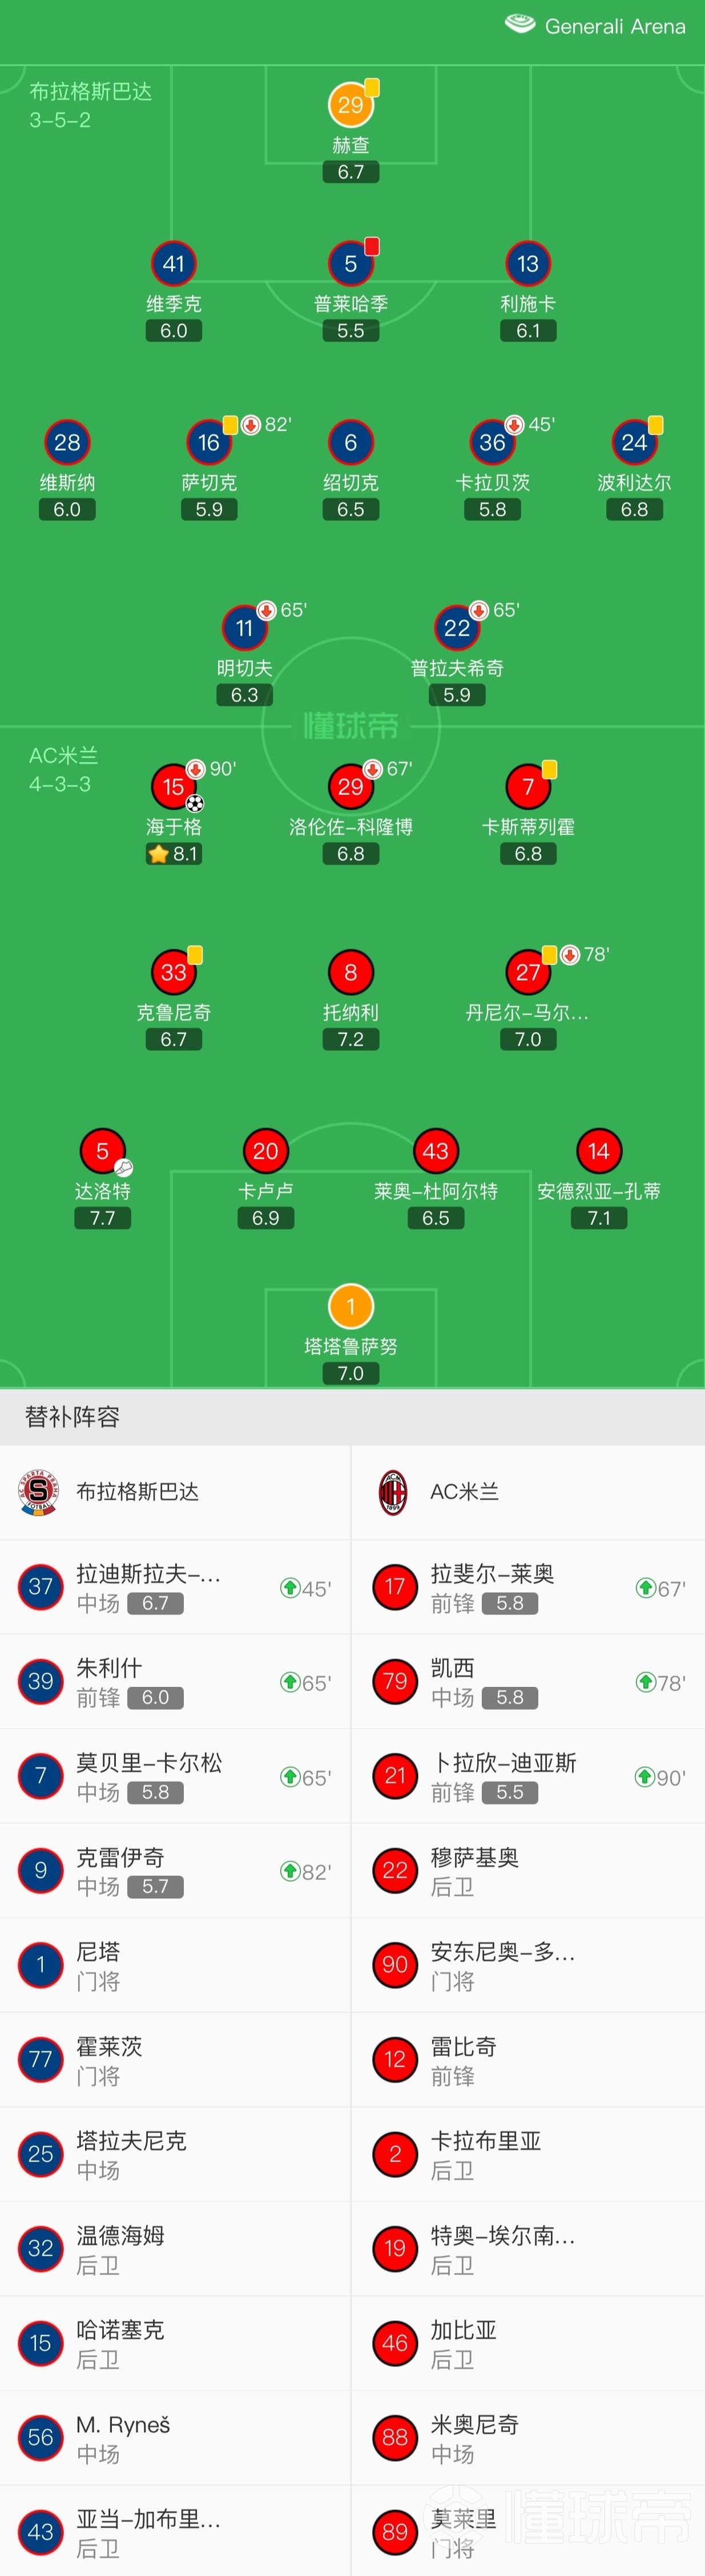
Task: Select substitute 朱利什 number 39 row
Action: pyautogui.click(x=175, y=1682)
